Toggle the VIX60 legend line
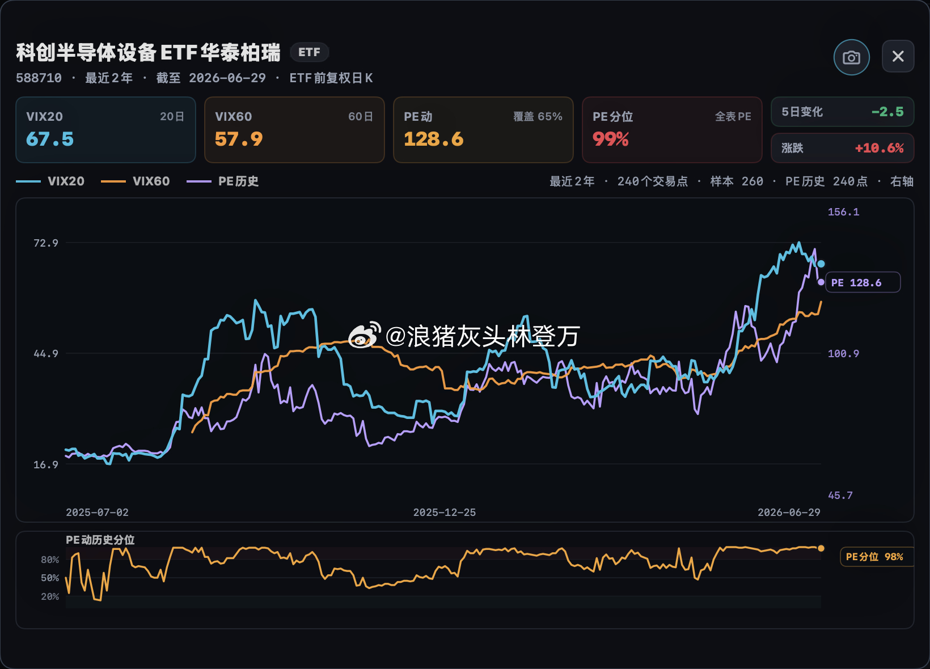This screenshot has width=930, height=669. click(x=136, y=181)
